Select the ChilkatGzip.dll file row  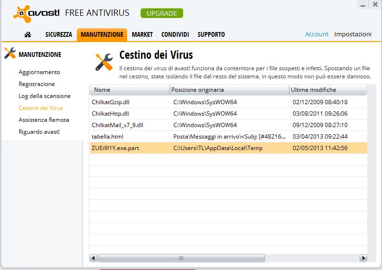[x=229, y=102]
